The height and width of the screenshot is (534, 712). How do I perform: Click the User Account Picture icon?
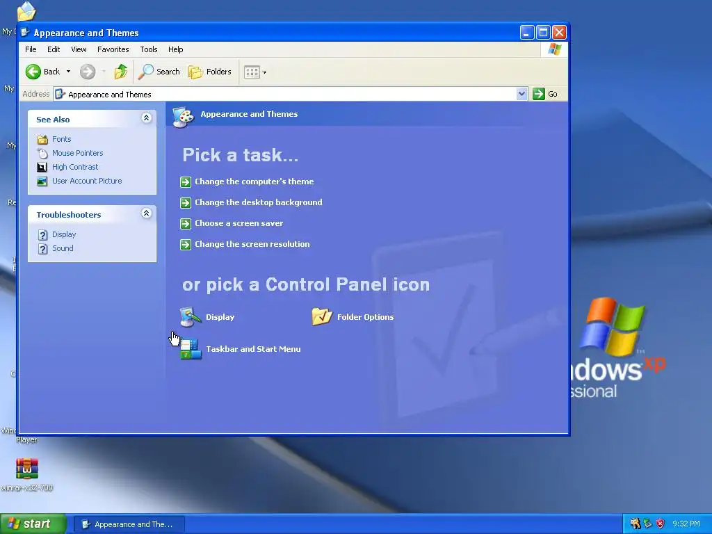[42, 181]
